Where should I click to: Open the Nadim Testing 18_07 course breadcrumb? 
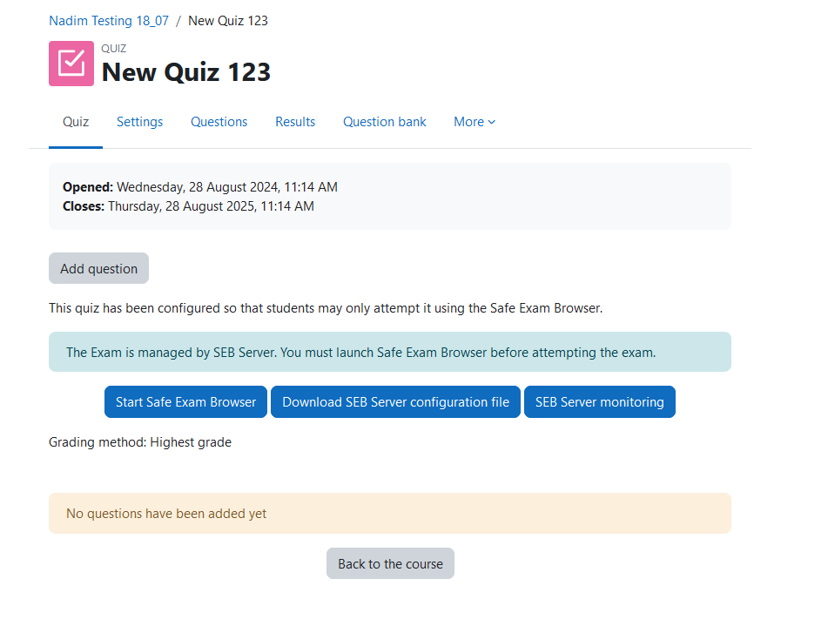point(109,20)
